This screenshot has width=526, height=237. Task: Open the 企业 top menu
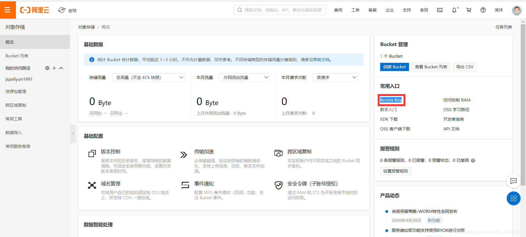tap(389, 10)
